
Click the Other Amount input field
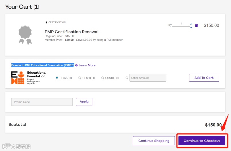pos(148,78)
